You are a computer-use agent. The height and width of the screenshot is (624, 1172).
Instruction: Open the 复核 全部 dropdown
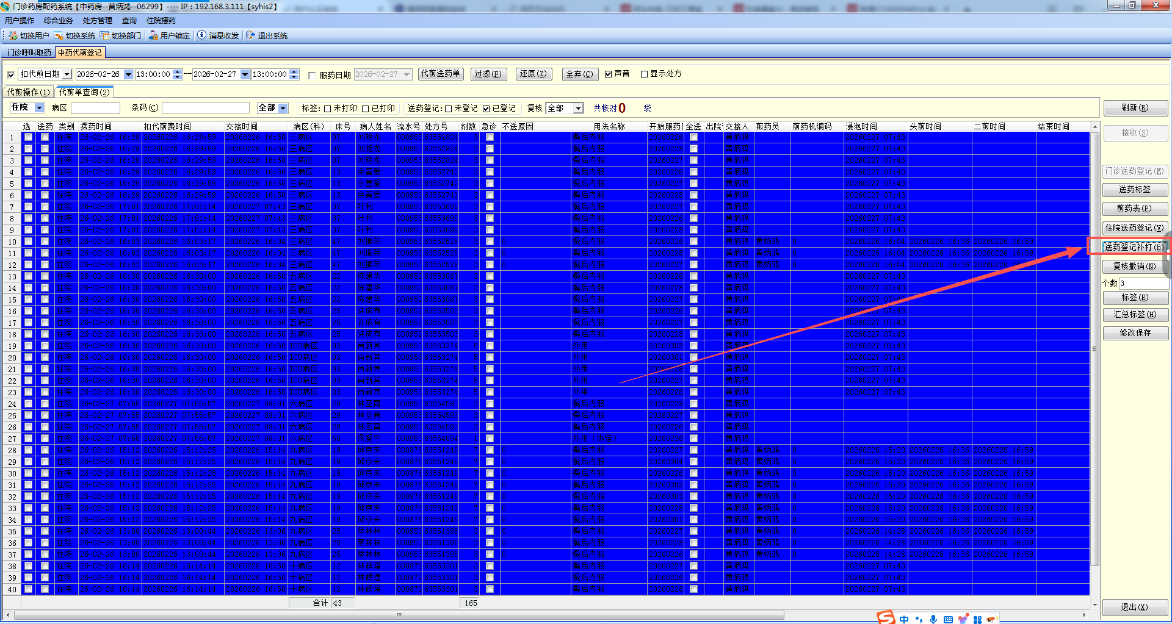[x=579, y=108]
